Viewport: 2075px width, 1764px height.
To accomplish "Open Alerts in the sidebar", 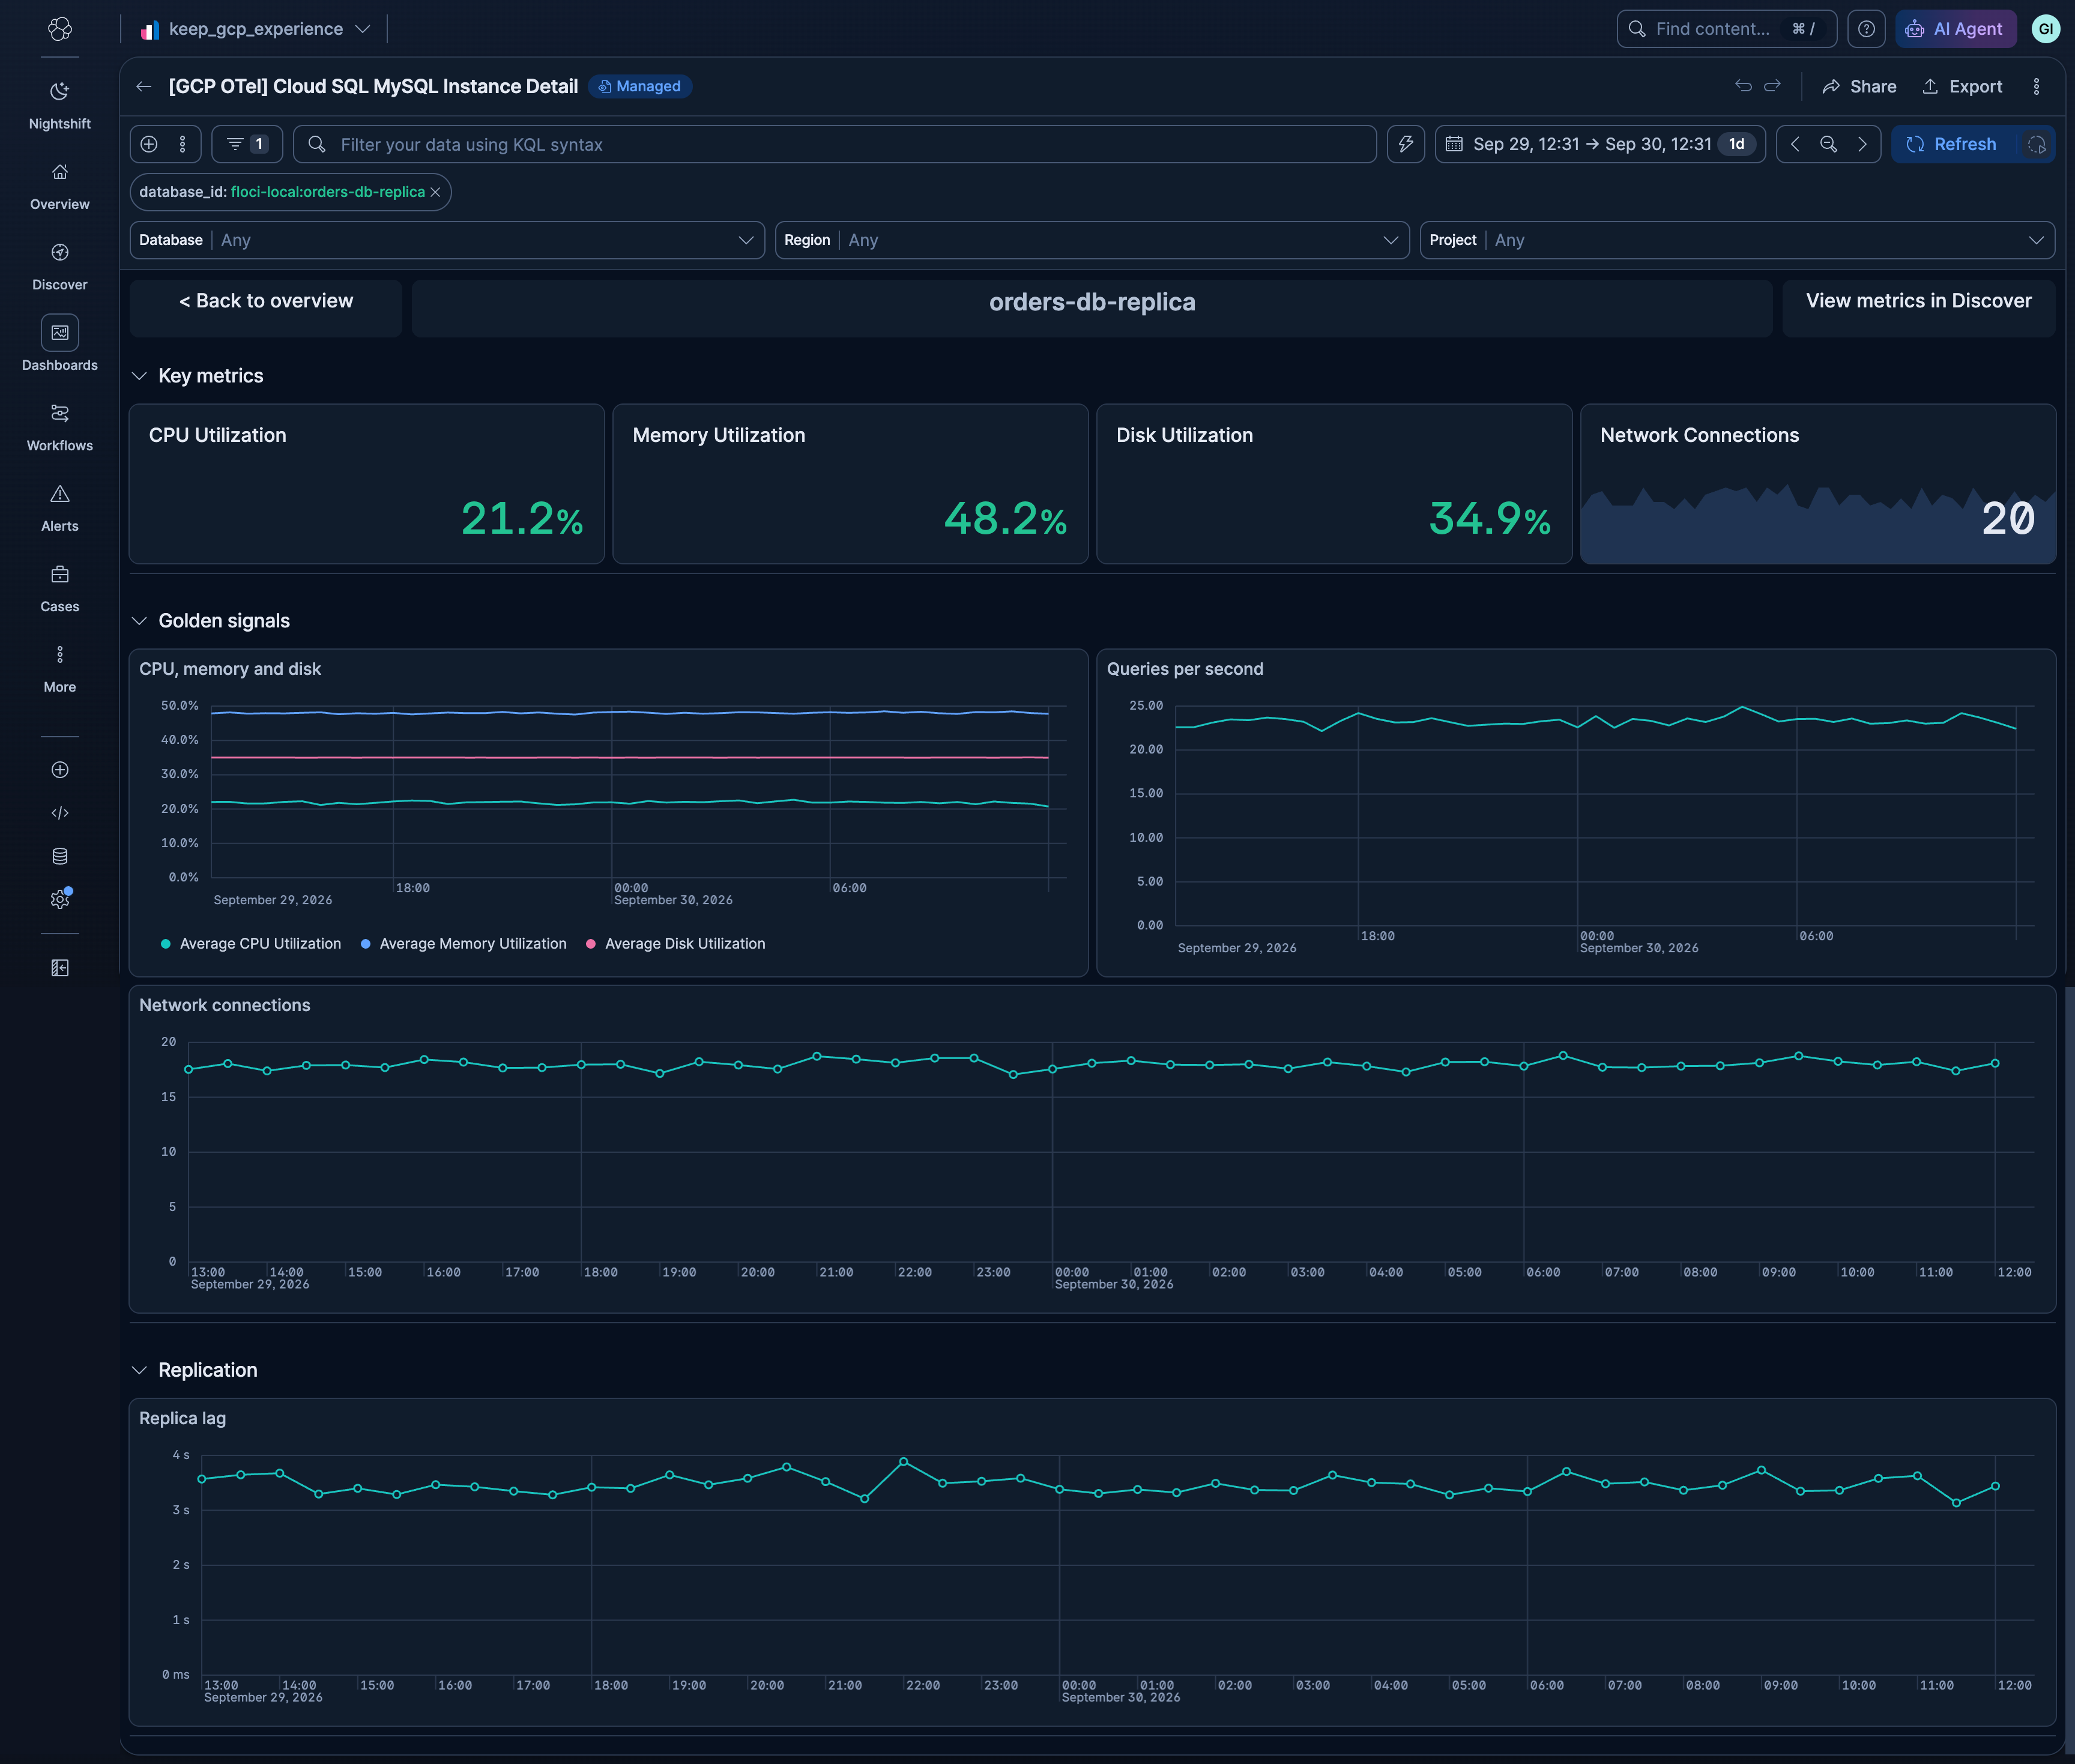I will click(60, 508).
